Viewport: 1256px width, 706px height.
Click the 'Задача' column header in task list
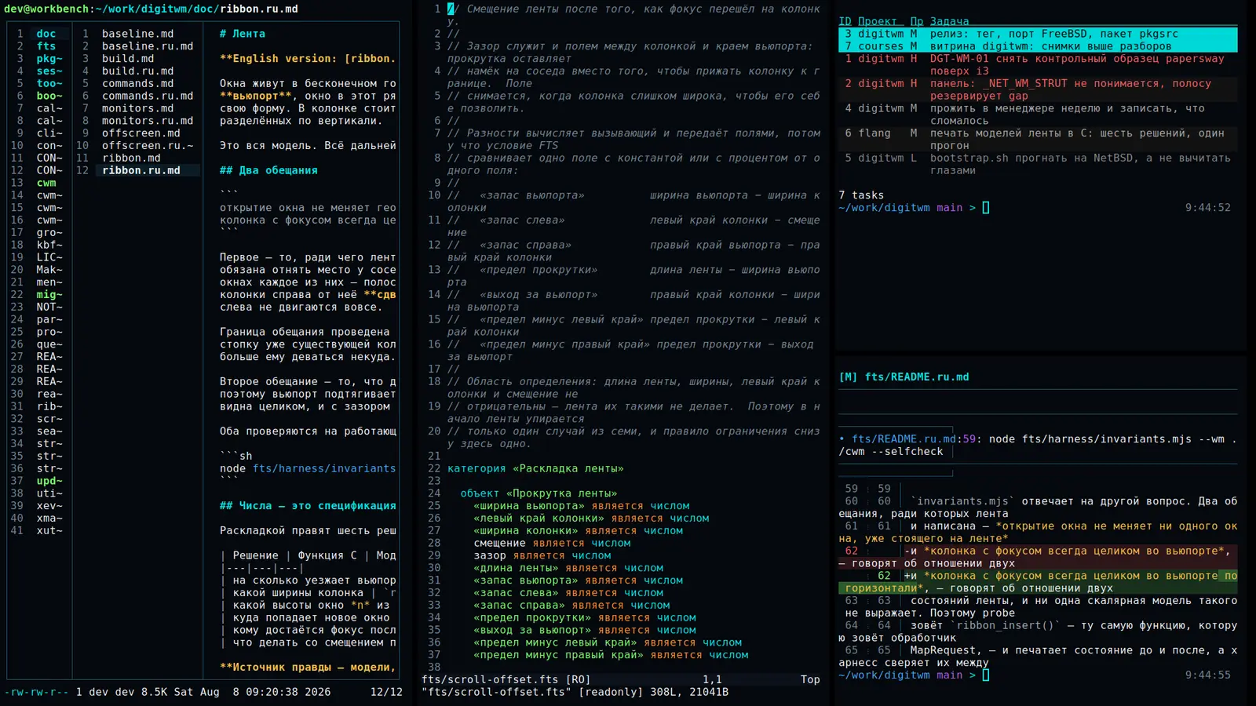pyautogui.click(x=950, y=21)
